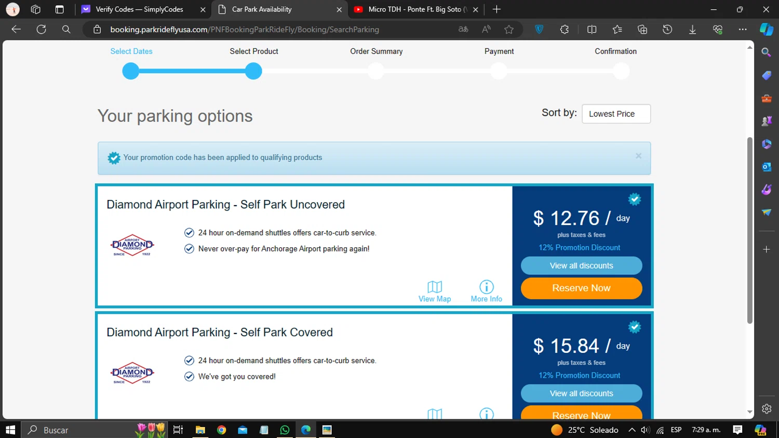The image size is (779, 438).
Task: Add a new app to the sidebar
Action: coord(767,249)
